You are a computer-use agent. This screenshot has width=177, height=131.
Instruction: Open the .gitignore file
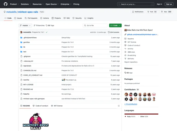[27, 57]
